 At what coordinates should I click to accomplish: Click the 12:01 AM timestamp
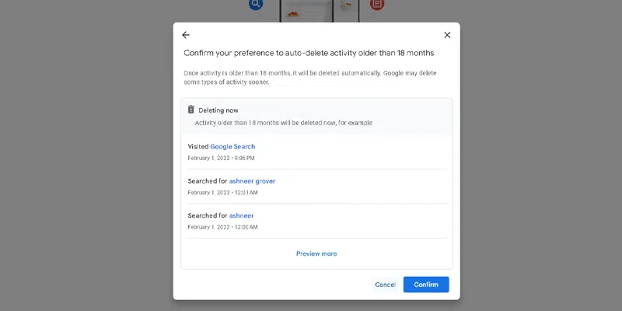[x=246, y=193]
